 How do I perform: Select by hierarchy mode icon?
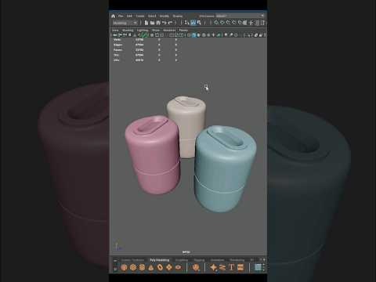click(186, 23)
